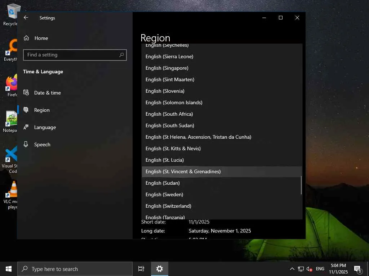Pick English (Sweden) from the list
The width and height of the screenshot is (369, 276).
[x=222, y=194]
